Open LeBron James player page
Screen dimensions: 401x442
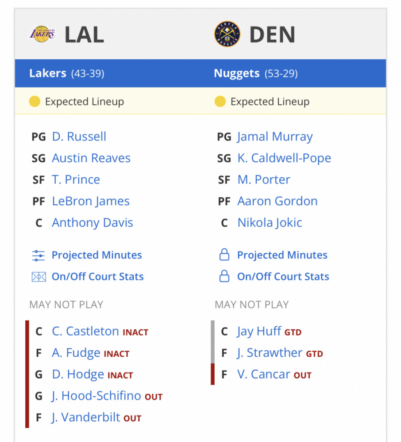tap(91, 201)
